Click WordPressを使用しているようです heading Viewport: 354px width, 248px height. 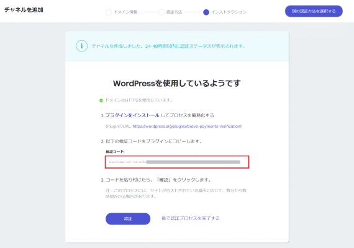tap(177, 83)
